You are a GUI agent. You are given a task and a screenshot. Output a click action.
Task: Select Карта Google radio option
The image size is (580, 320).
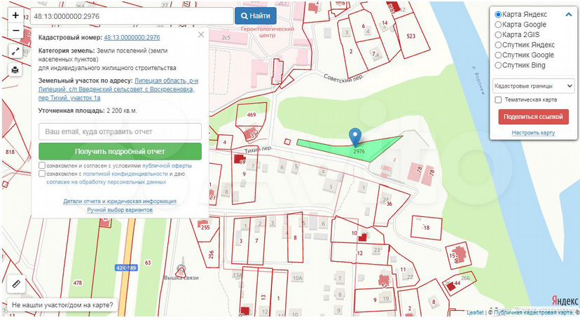point(498,25)
